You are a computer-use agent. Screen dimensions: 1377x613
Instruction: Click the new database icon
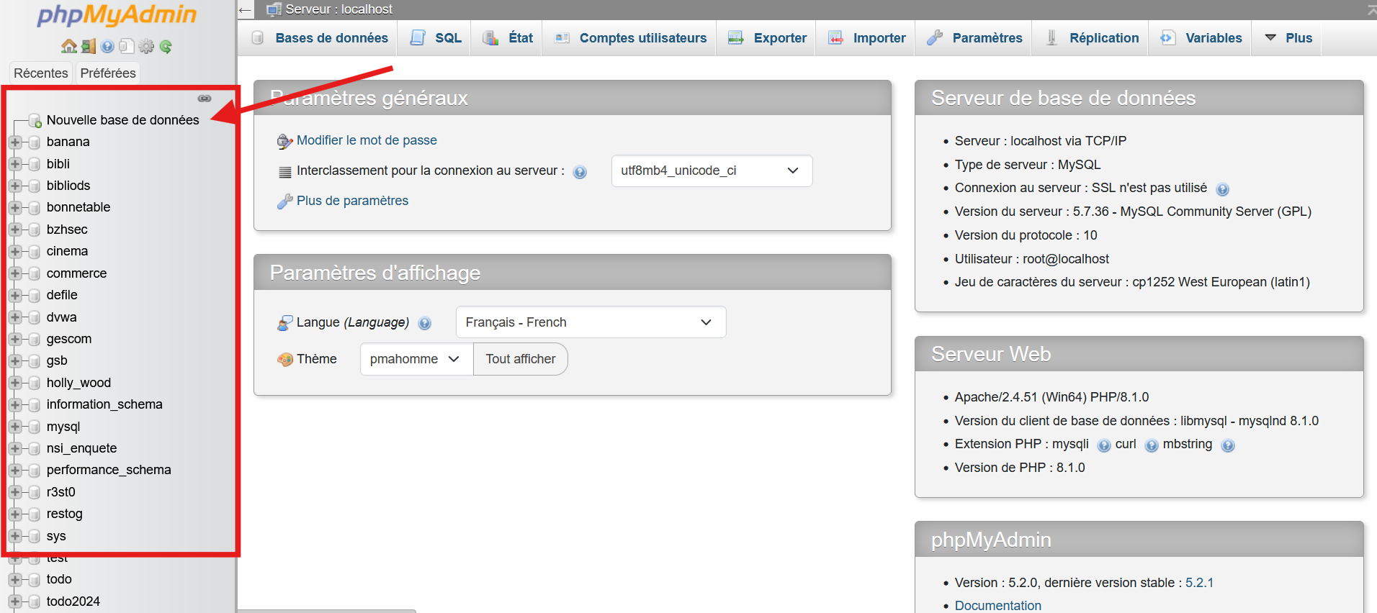35,120
